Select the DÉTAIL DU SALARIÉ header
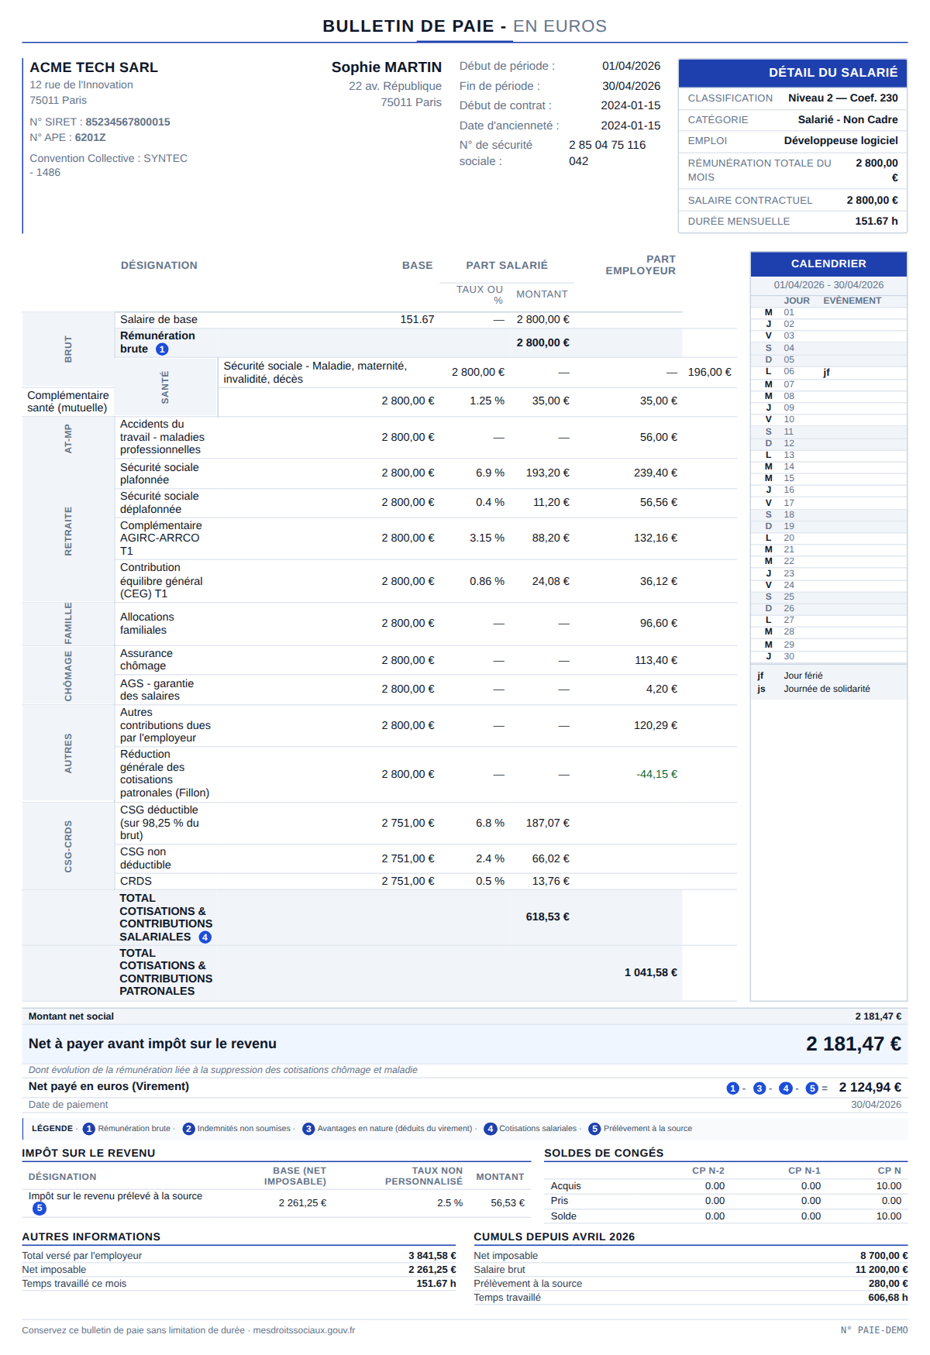This screenshot has width=930, height=1355. tap(793, 73)
